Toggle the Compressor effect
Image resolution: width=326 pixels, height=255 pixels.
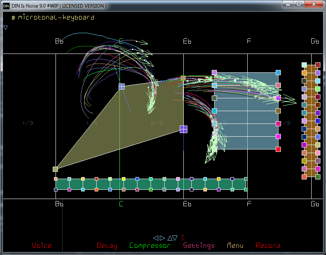pyautogui.click(x=150, y=245)
